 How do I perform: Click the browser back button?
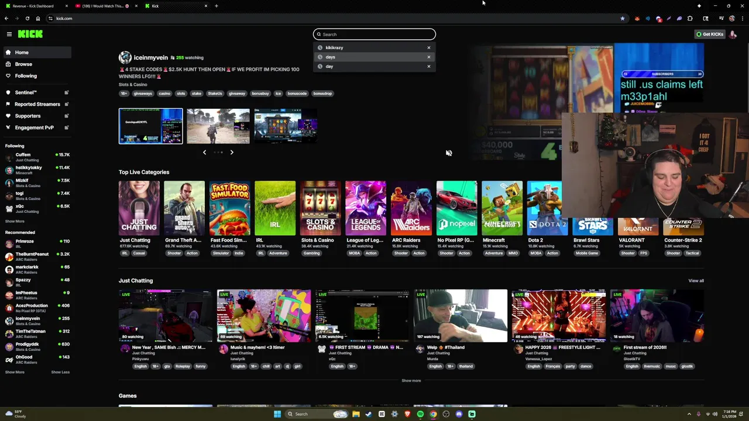(x=6, y=19)
